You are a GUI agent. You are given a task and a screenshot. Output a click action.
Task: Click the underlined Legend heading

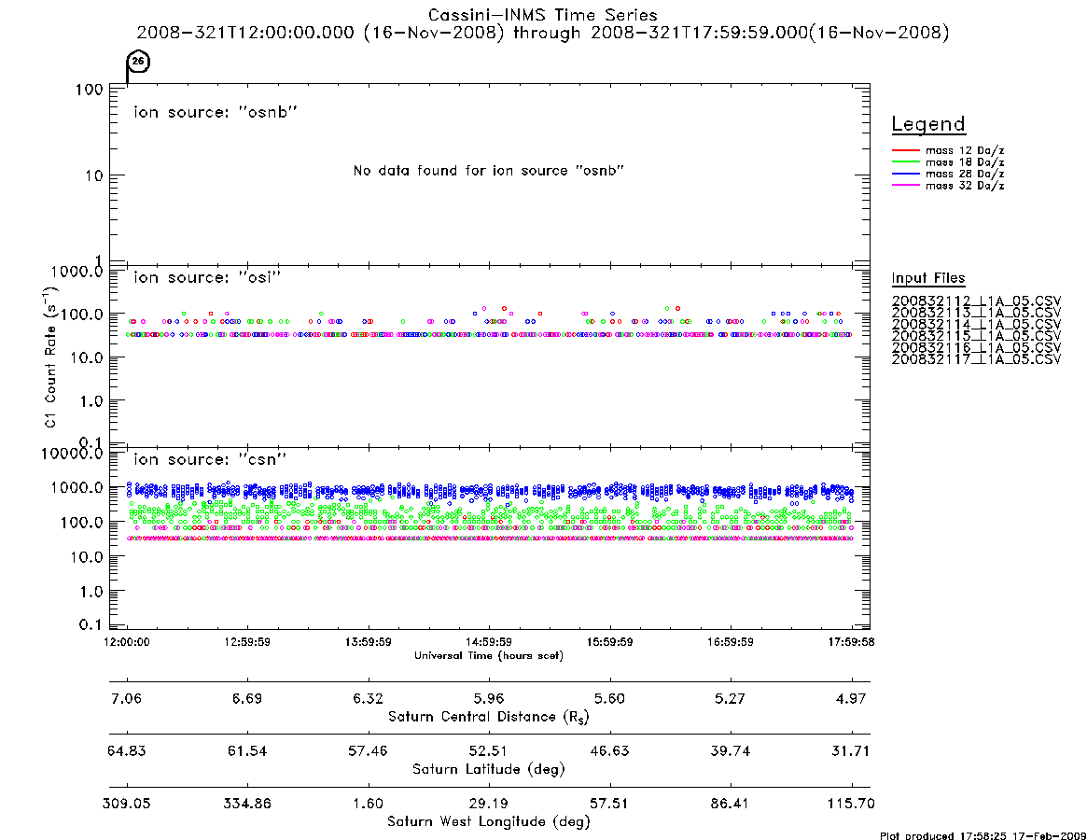coord(928,124)
